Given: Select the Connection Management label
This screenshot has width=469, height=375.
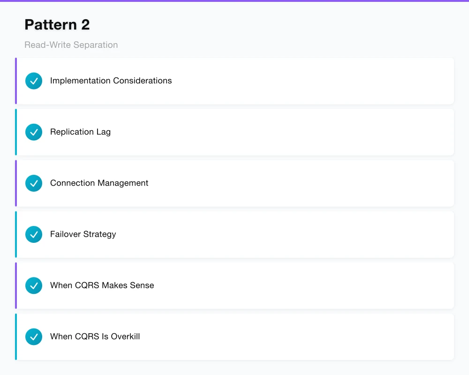Looking at the screenshot, I should click(99, 183).
